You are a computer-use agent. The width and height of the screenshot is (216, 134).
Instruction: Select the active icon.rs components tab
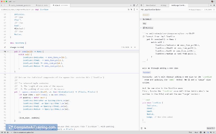coord(60,5)
